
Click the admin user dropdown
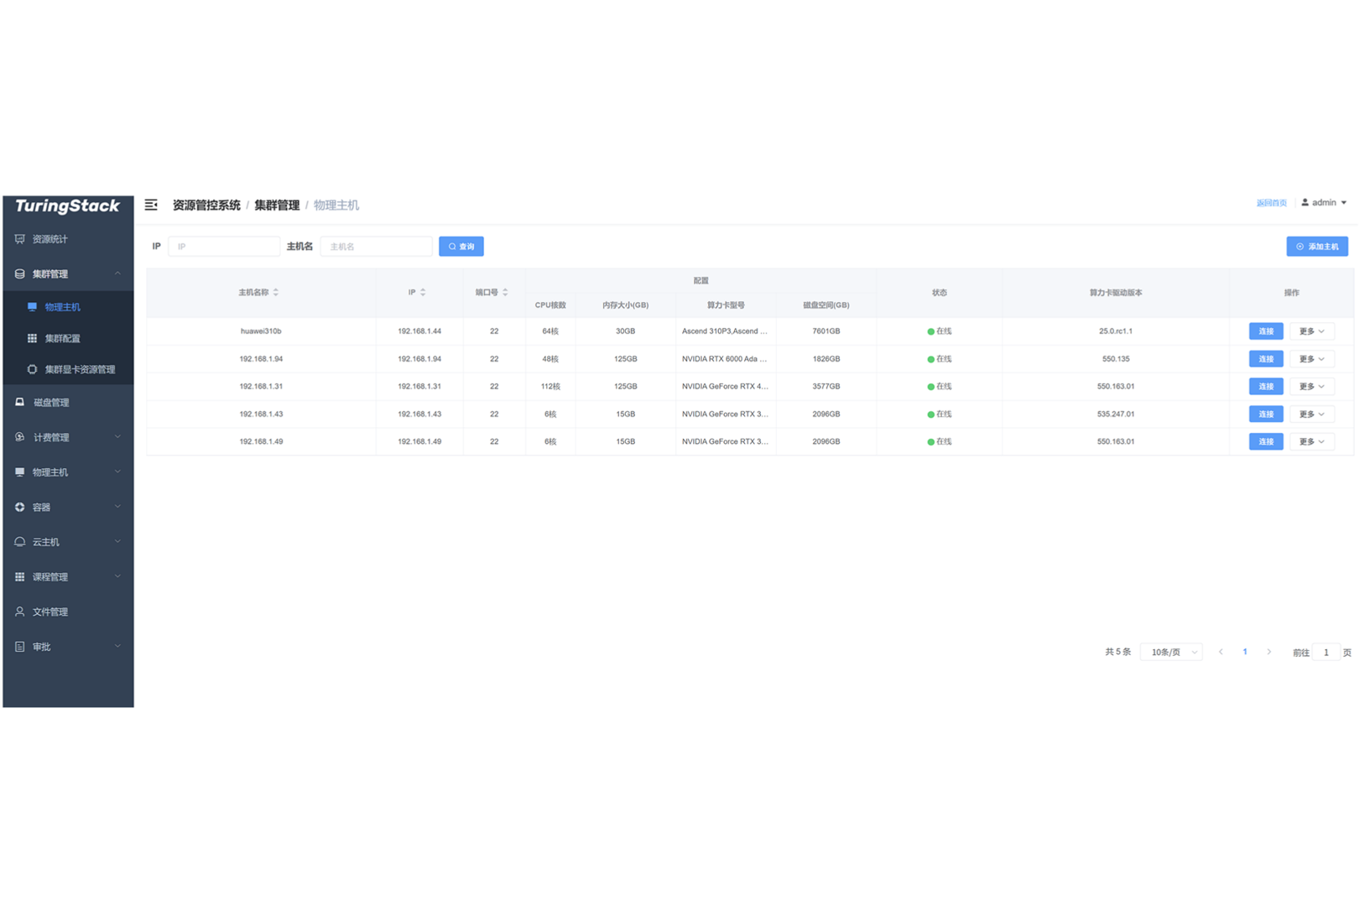1324,203
